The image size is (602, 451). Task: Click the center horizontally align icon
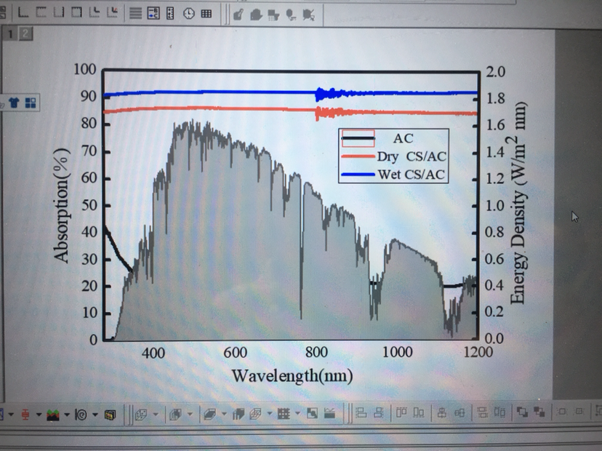click(459, 412)
